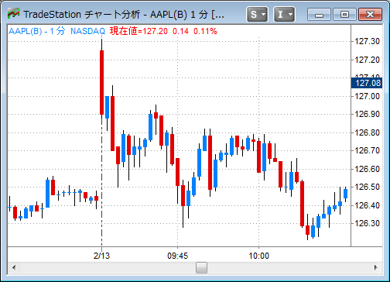Click the window title TradeStation チャート分析
This screenshot has height=282, width=390.
[82, 15]
